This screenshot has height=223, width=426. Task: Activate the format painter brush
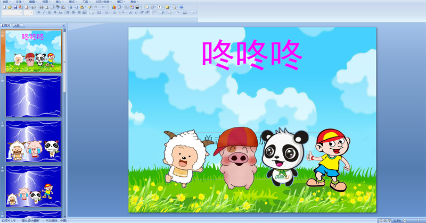click(x=89, y=7)
